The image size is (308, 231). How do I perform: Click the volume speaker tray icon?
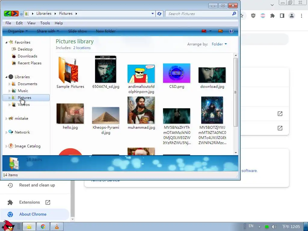pos(274,227)
